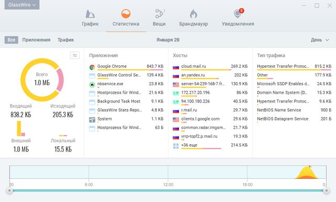Click the Russian flag beside r.mail.ru
Viewport: 336px width, 202px height.
[176, 111]
